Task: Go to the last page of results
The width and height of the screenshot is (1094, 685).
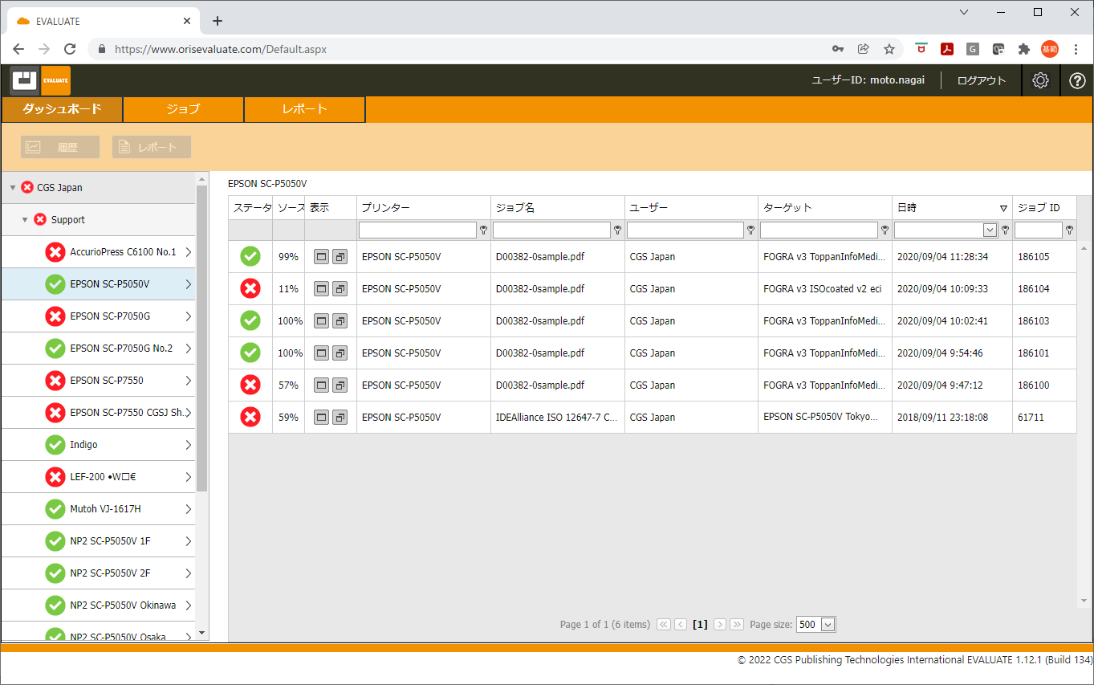Action: 737,625
